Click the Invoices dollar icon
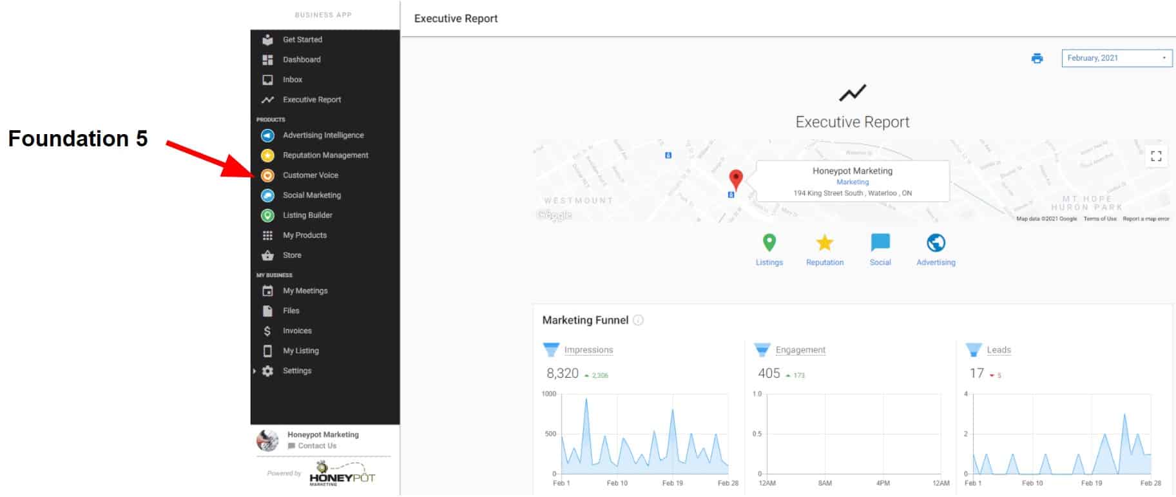 tap(267, 331)
